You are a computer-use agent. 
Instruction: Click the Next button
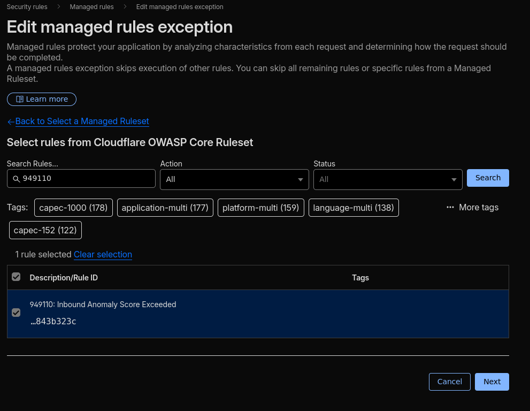492,382
